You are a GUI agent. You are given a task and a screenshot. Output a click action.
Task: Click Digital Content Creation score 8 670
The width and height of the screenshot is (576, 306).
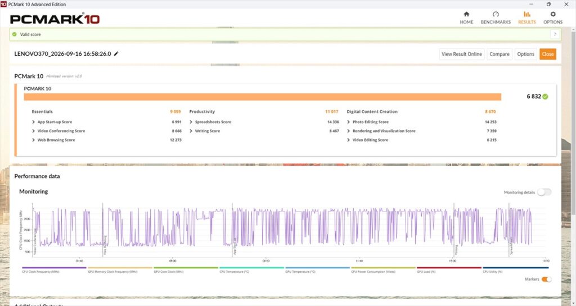tap(490, 112)
